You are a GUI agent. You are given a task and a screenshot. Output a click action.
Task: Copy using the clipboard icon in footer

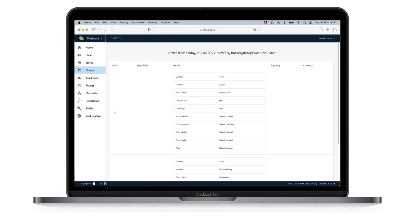click(105, 184)
